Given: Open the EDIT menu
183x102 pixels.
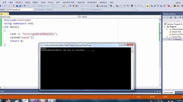Looking at the screenshot, I should [5, 3].
